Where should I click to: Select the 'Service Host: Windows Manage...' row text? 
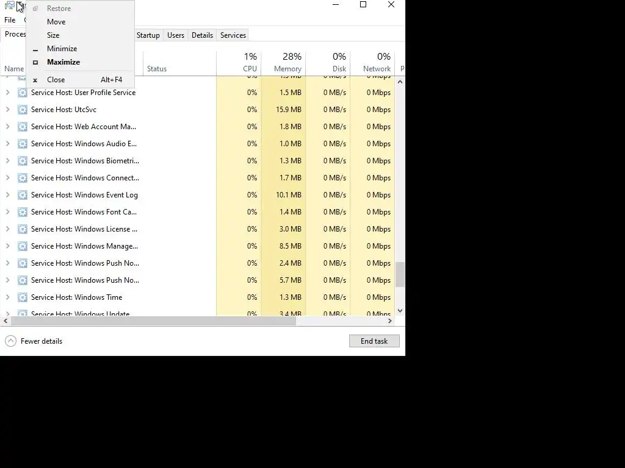tap(84, 246)
